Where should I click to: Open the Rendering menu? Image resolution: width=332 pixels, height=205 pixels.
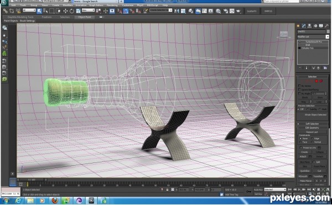click(112, 6)
